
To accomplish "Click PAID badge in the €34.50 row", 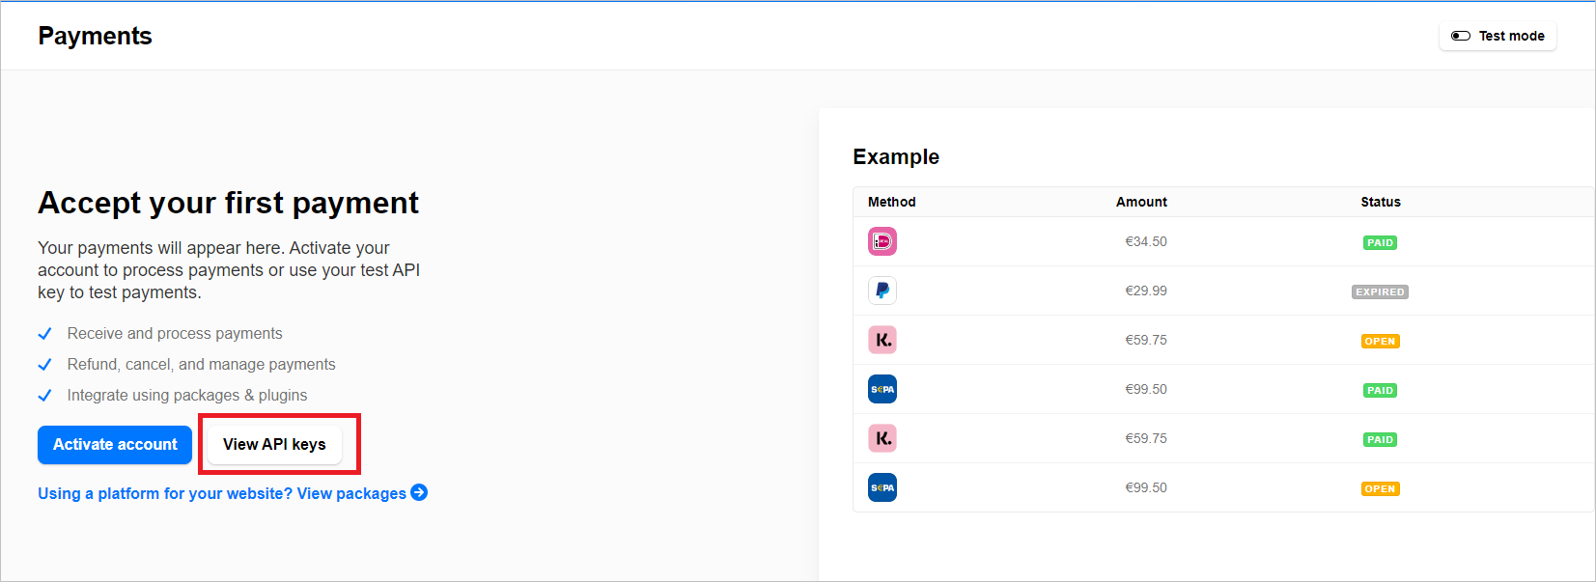I will [1380, 242].
